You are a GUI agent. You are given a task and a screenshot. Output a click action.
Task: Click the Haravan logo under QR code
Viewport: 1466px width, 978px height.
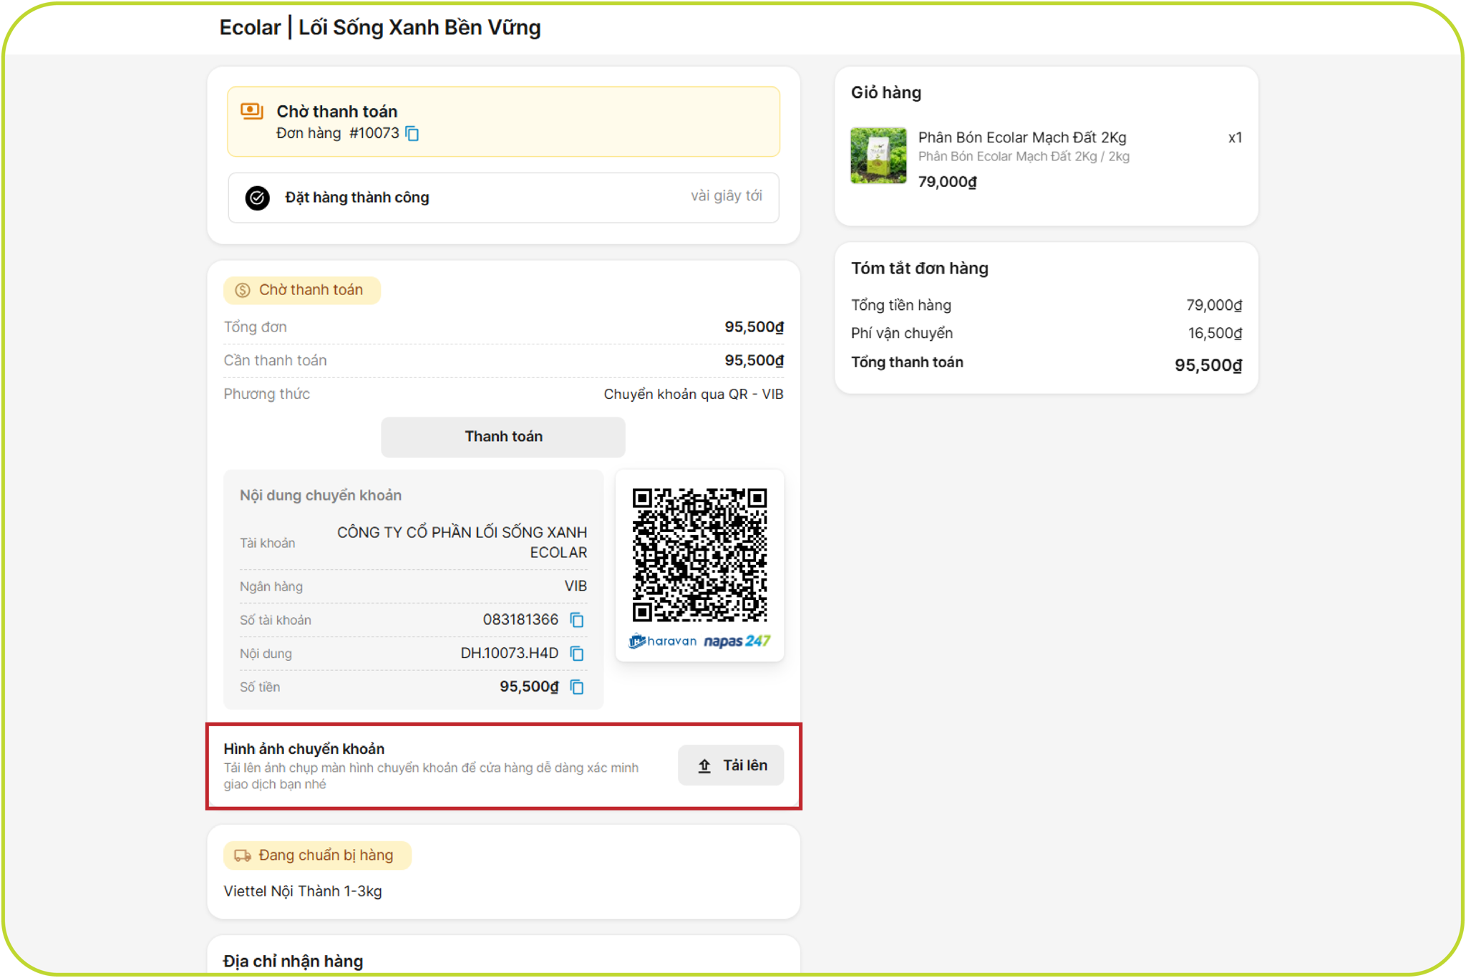(x=663, y=641)
